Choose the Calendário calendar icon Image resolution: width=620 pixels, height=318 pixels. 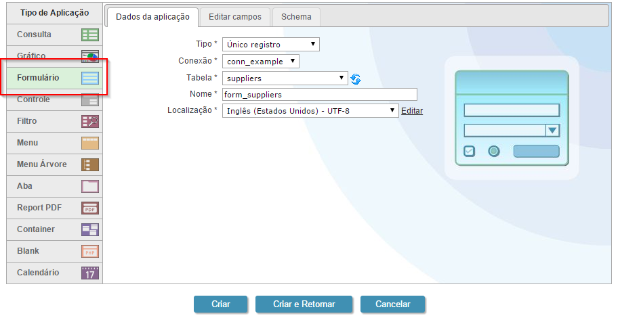89,273
